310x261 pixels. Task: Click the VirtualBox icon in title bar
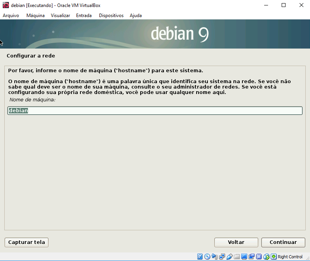[6, 5]
